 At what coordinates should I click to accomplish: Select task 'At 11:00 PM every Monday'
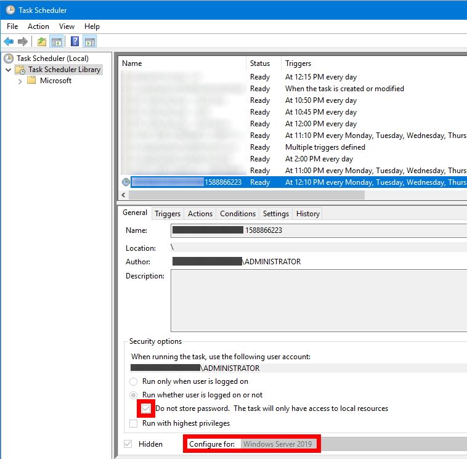click(294, 171)
